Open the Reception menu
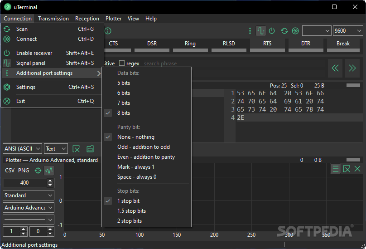366x249 pixels. click(87, 19)
